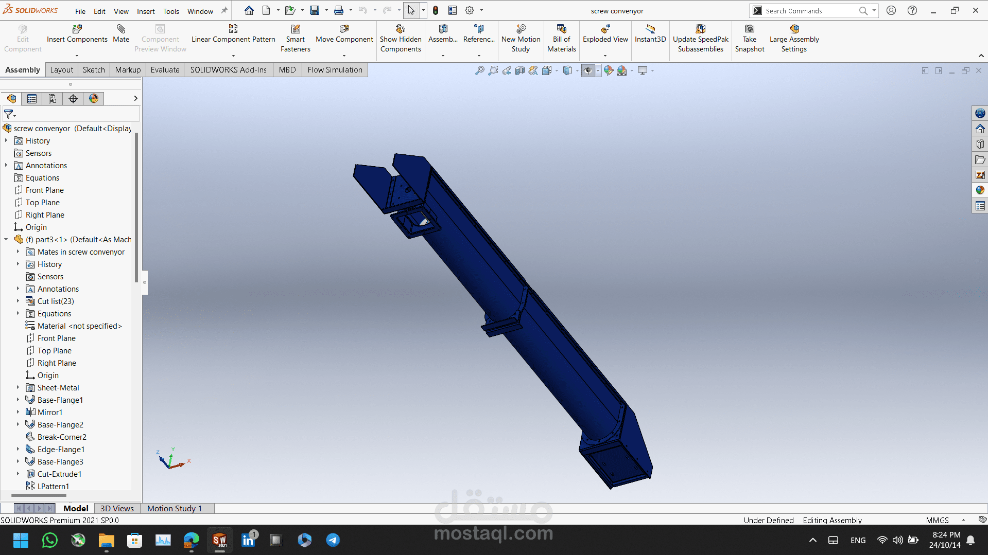Screen dimensions: 988x555
Task: Open the Flow Simulation tab
Action: pyautogui.click(x=335, y=70)
